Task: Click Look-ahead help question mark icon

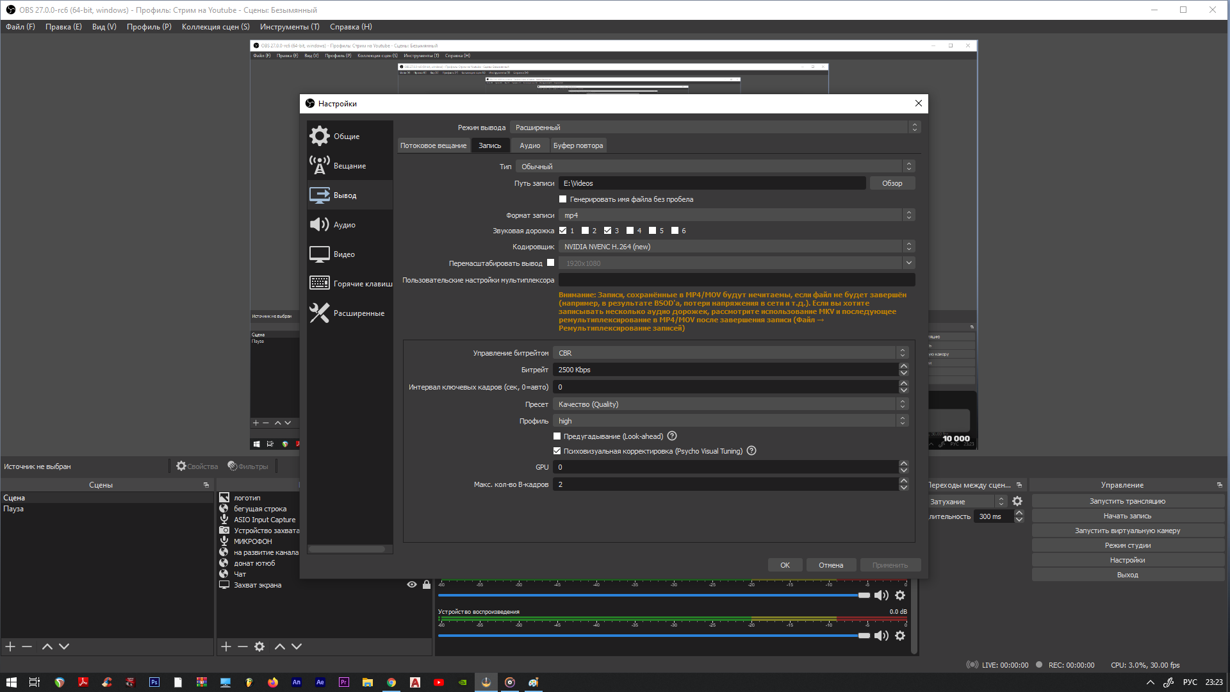Action: click(x=672, y=436)
